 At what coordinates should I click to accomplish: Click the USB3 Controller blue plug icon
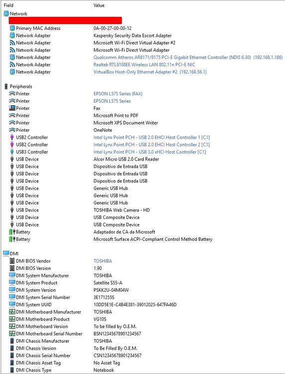coord(12,152)
